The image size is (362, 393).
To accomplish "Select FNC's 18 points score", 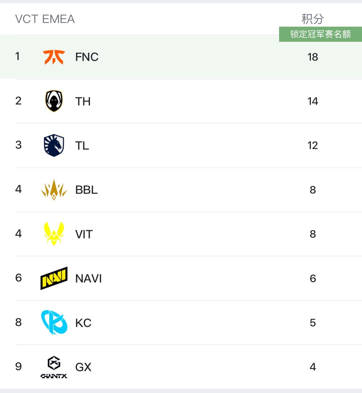I will (312, 57).
